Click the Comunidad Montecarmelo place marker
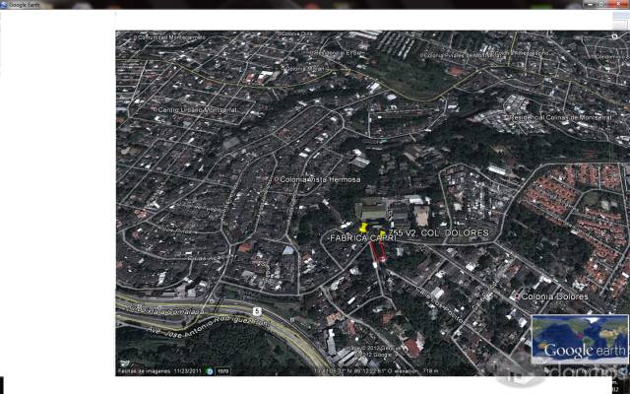630x394 pixels. point(135,37)
